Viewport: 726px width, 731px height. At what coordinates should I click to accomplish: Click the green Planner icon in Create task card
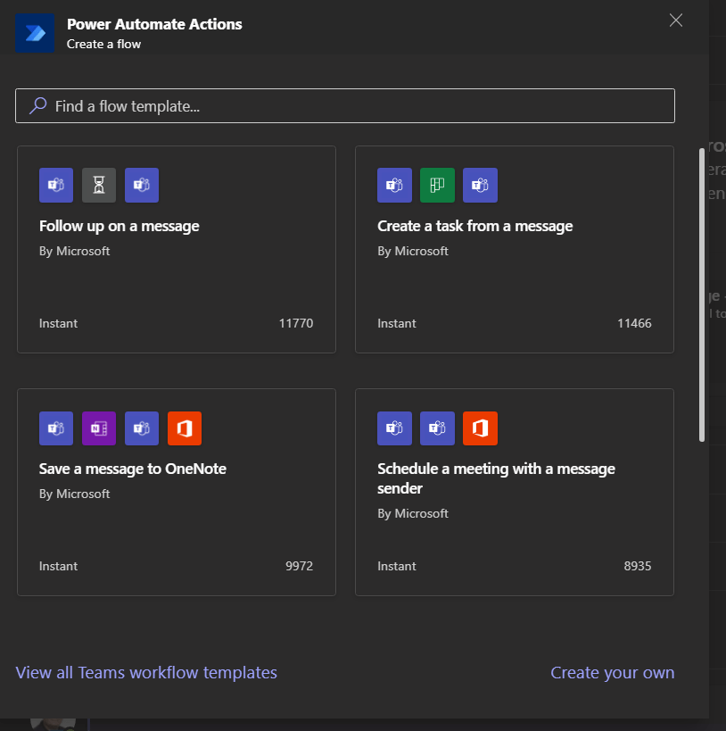pos(437,185)
